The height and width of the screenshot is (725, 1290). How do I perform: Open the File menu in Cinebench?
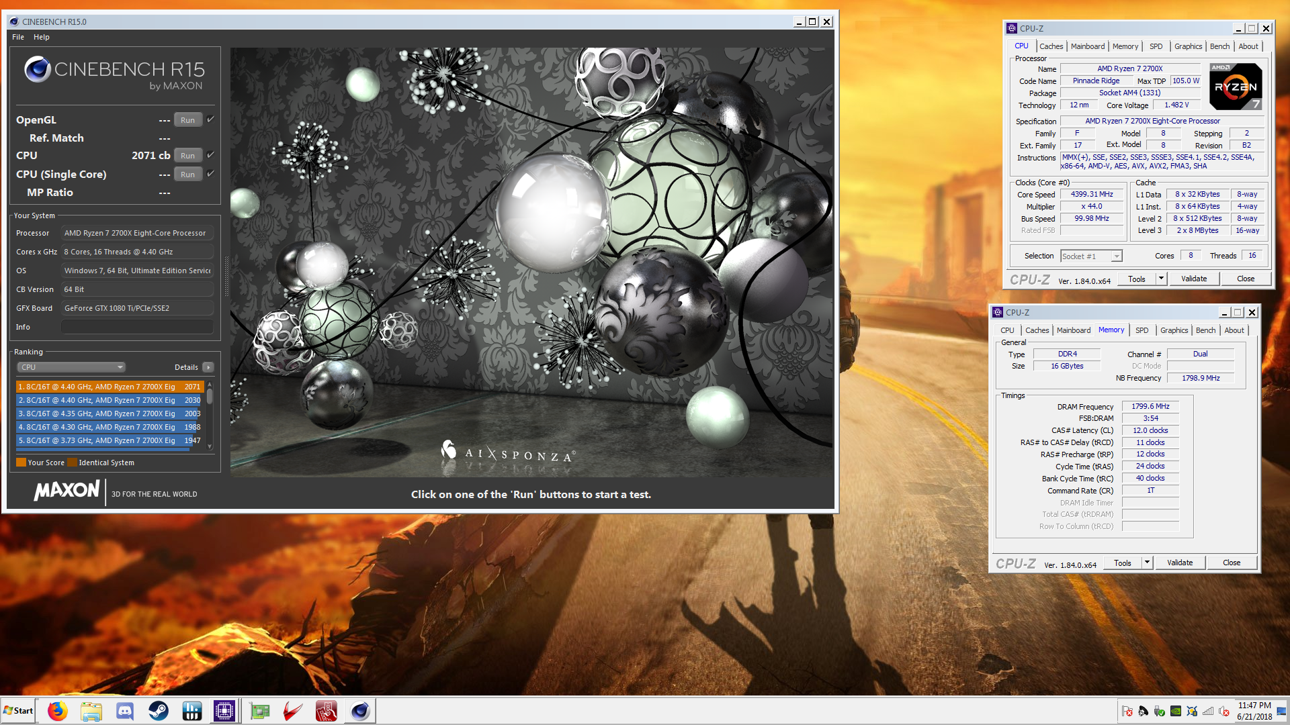(18, 37)
